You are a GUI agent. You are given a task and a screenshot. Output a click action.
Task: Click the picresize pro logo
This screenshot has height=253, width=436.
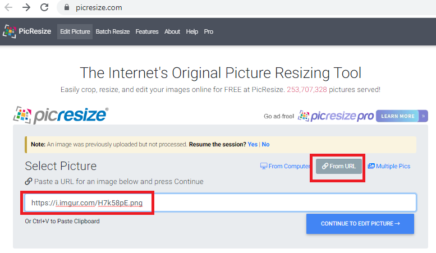(x=335, y=116)
